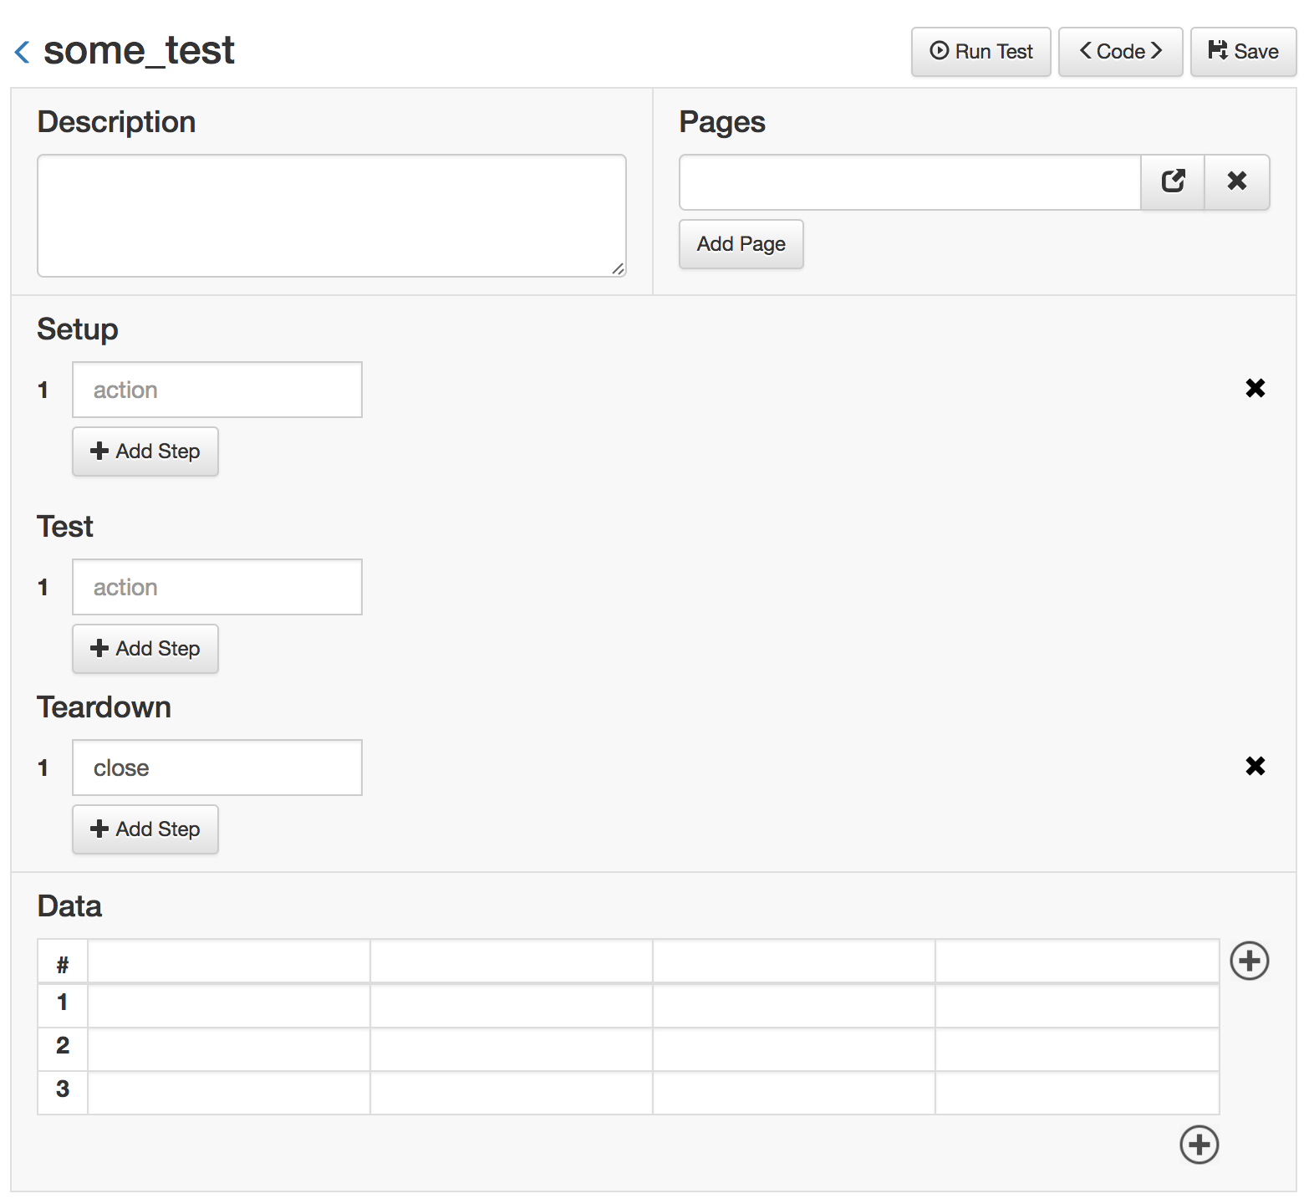Click the Description textarea resize handle
This screenshot has width=1309, height=1204.
[618, 268]
